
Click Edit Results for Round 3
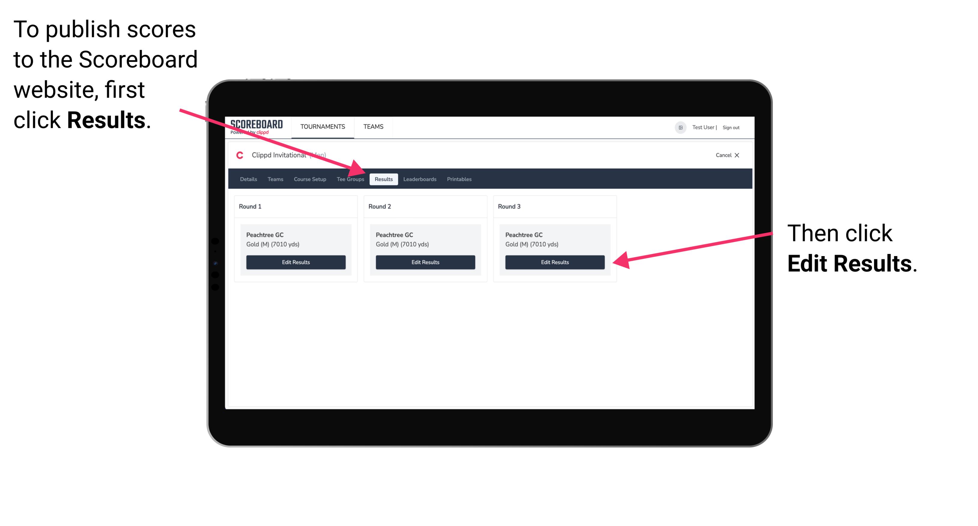click(x=555, y=262)
